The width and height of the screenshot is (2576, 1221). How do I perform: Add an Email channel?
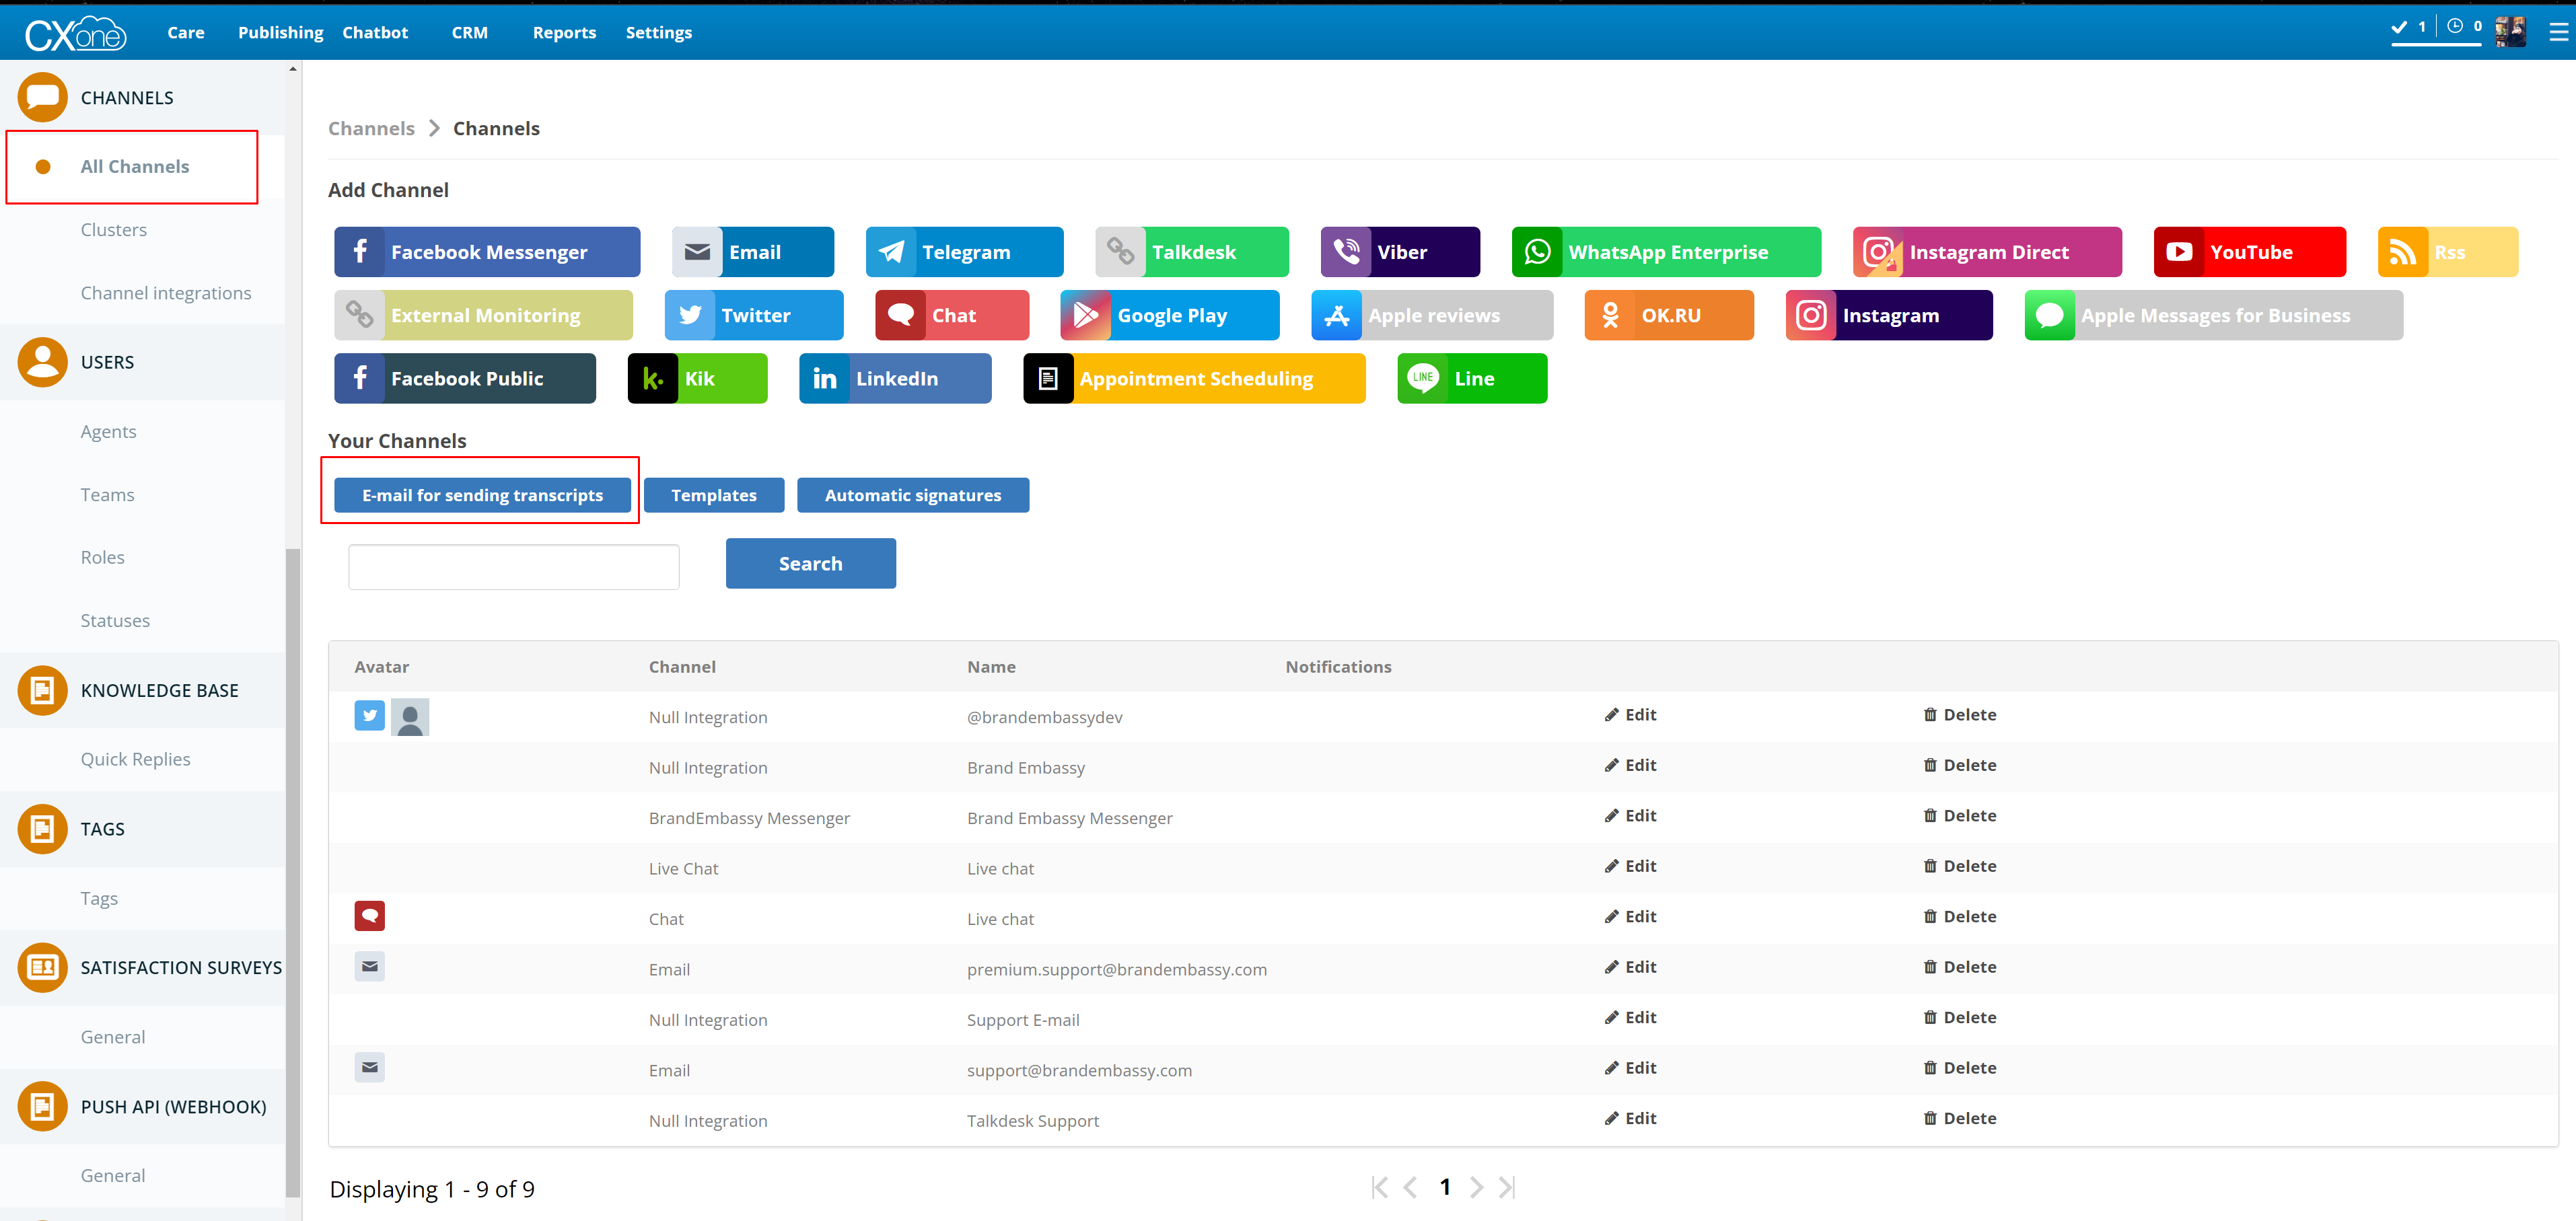click(753, 252)
